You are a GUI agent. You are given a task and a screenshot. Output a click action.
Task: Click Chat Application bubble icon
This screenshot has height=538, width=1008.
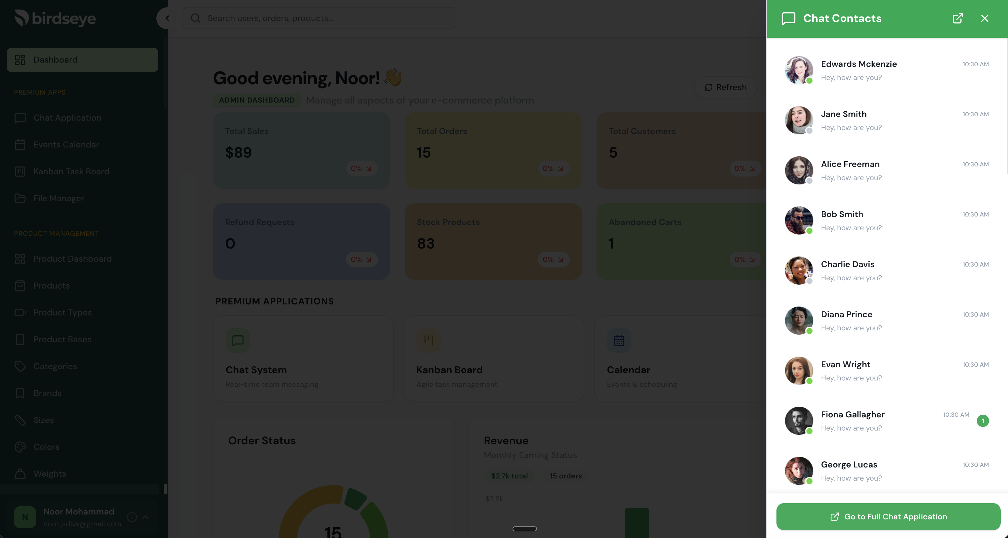click(20, 118)
